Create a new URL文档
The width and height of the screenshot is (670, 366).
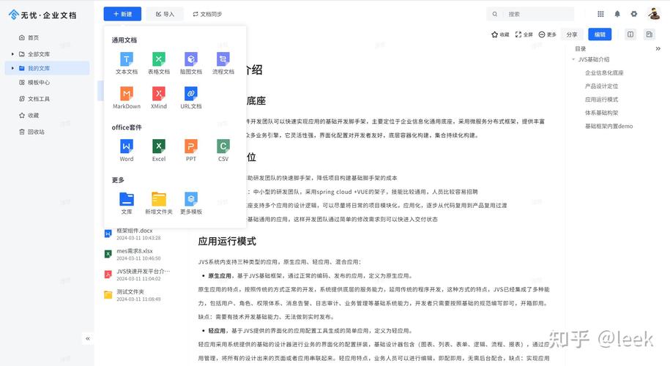[191, 98]
